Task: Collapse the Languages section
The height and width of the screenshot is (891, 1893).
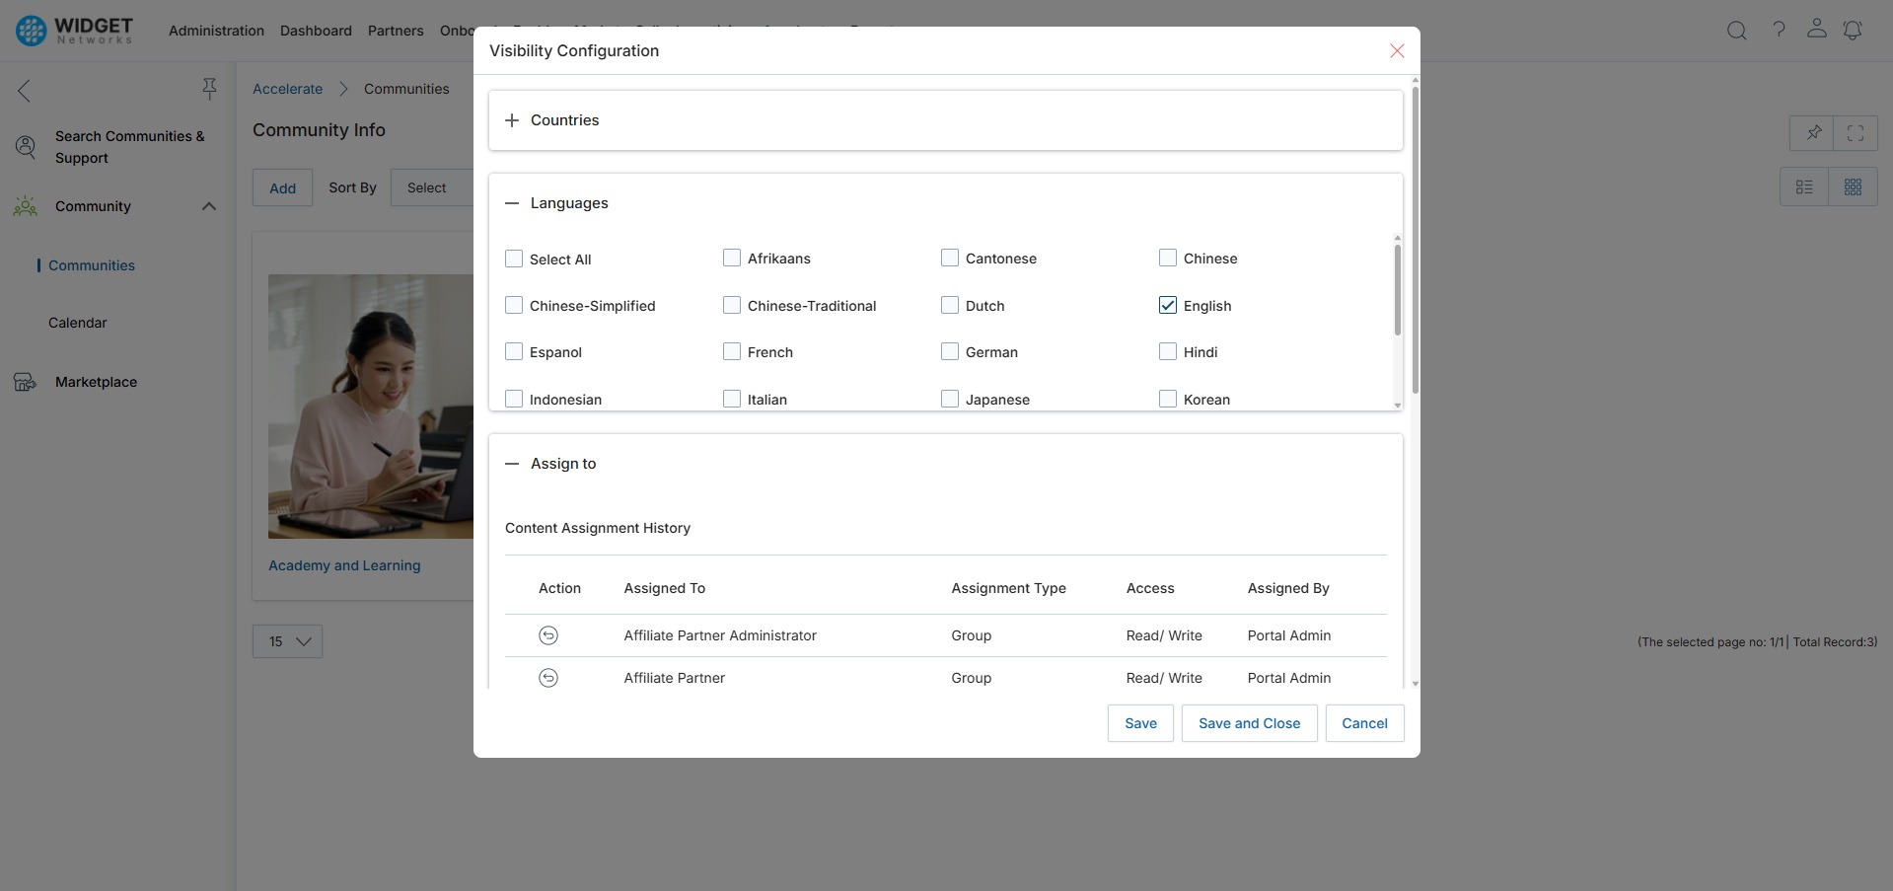Action: [x=512, y=203]
